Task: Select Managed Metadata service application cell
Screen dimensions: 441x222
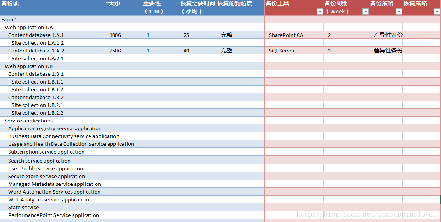Action: (x=53, y=184)
